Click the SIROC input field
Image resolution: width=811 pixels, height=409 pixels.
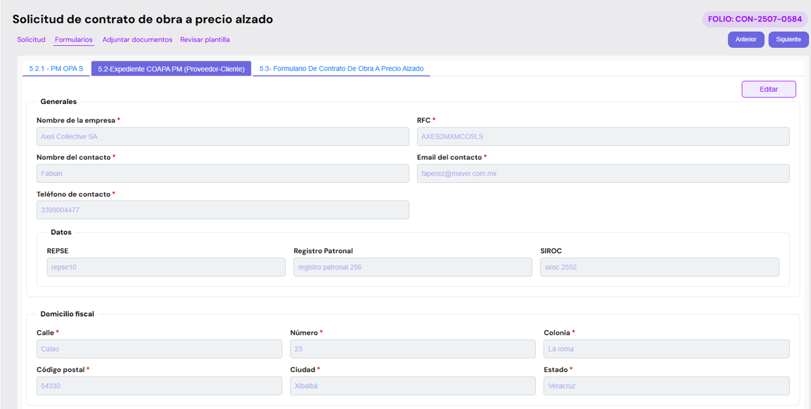click(x=659, y=267)
